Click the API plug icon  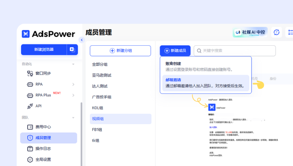[x=30, y=106]
